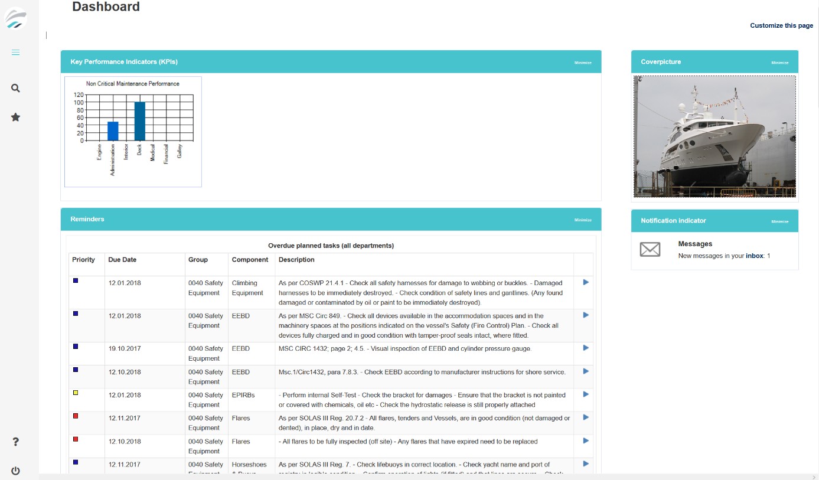Open the EPIRBs task arrow icon

(x=586, y=394)
